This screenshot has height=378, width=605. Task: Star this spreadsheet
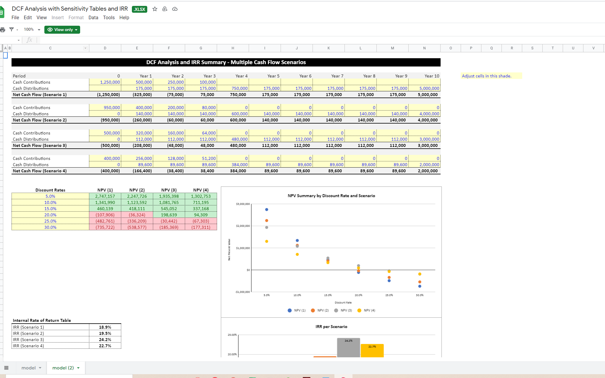(x=155, y=9)
